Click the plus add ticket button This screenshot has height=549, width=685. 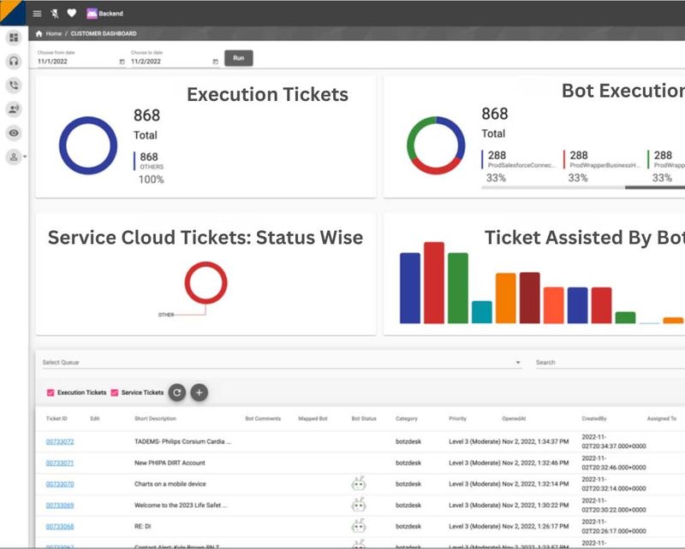pos(199,393)
